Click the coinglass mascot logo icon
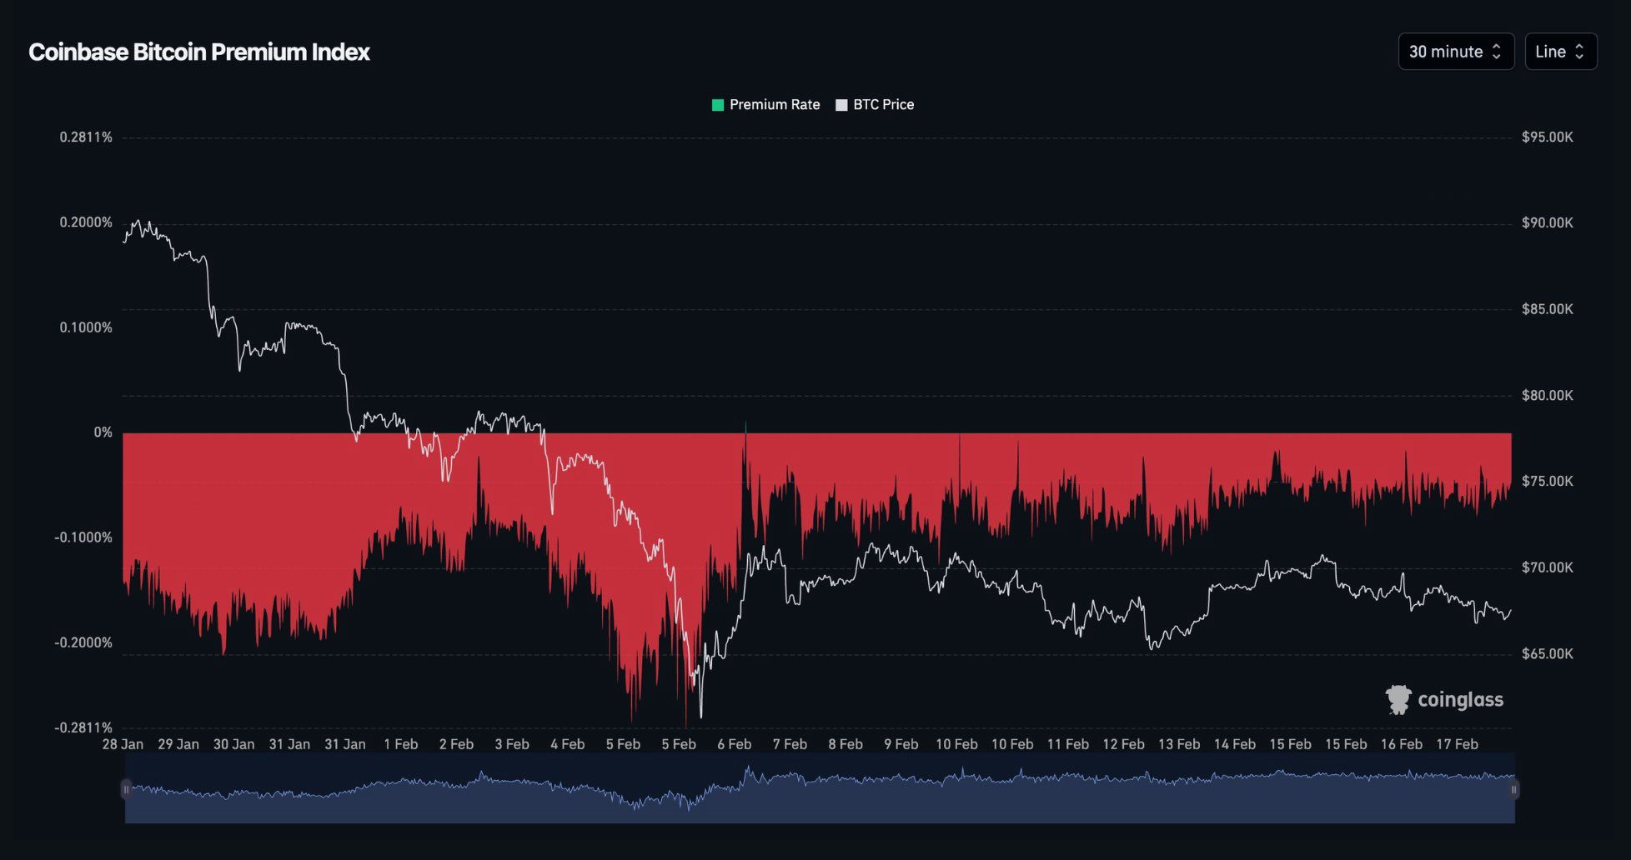This screenshot has height=860, width=1631. (1398, 700)
